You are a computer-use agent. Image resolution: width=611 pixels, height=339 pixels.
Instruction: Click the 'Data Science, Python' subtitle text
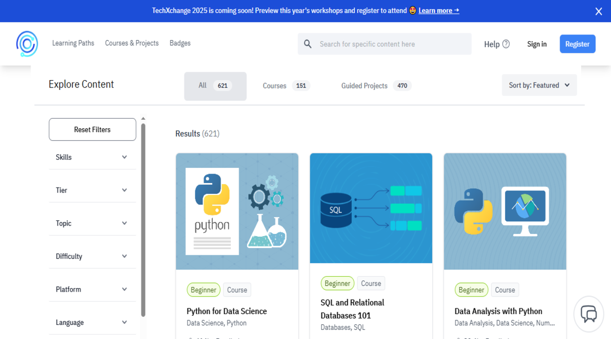pos(217,323)
